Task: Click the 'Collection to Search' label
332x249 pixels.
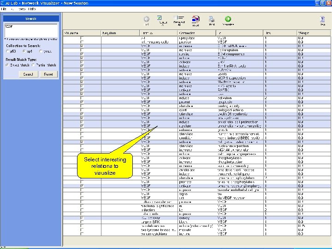Action: [x=23, y=46]
